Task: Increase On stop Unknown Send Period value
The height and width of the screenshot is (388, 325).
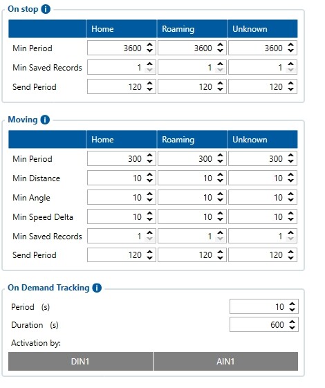Action: point(290,84)
